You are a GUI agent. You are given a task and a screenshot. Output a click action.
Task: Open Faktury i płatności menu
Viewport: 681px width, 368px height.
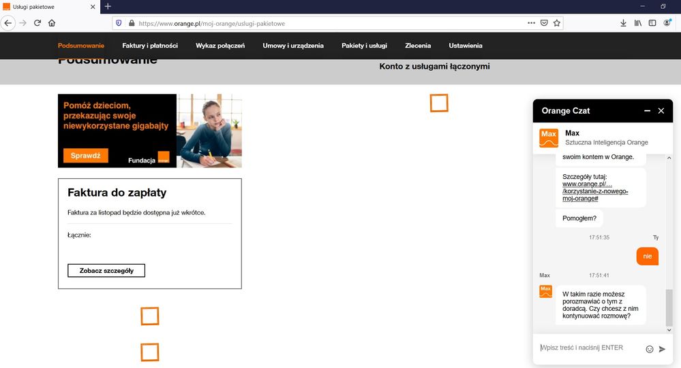coord(150,46)
